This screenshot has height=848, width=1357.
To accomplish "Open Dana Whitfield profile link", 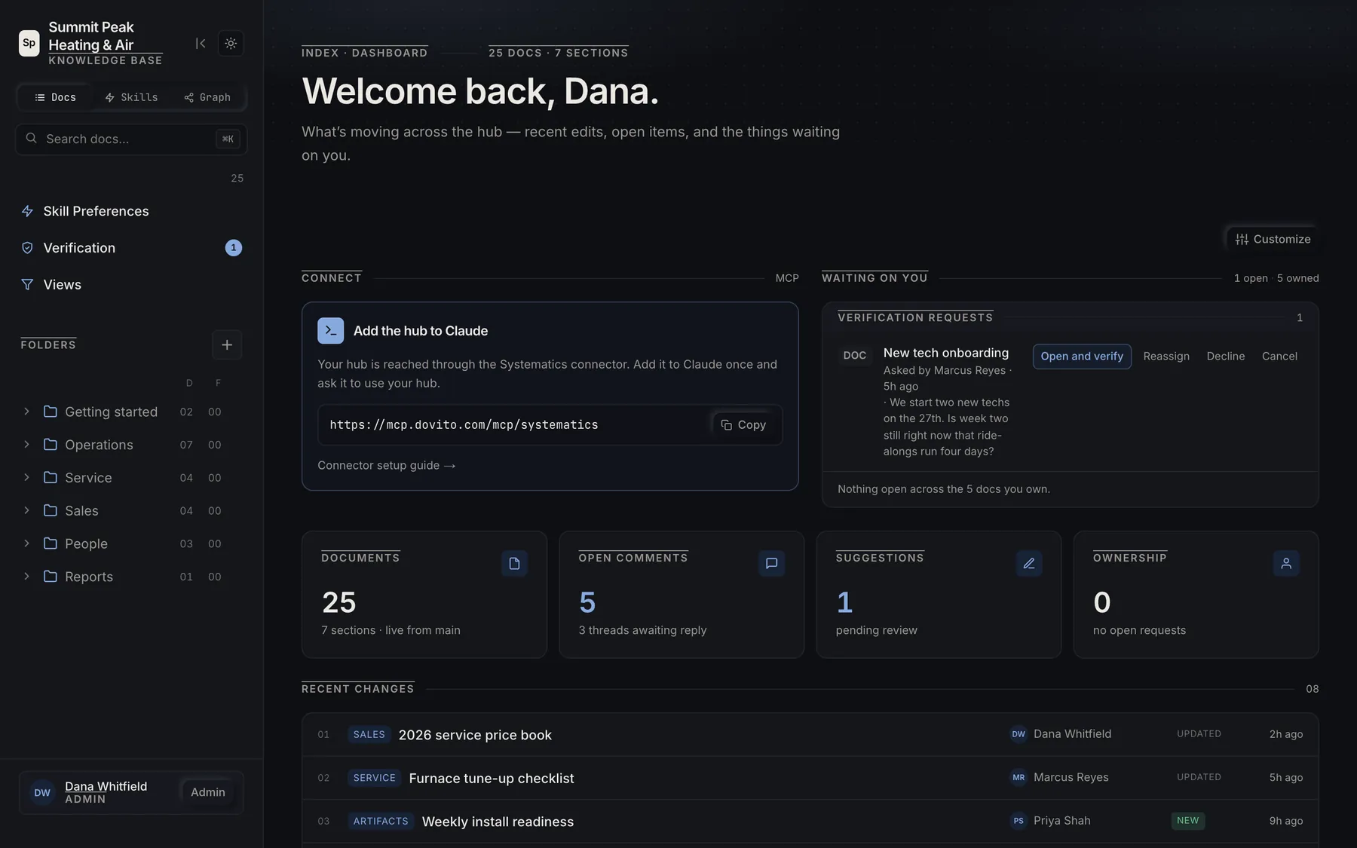I will coord(106,786).
